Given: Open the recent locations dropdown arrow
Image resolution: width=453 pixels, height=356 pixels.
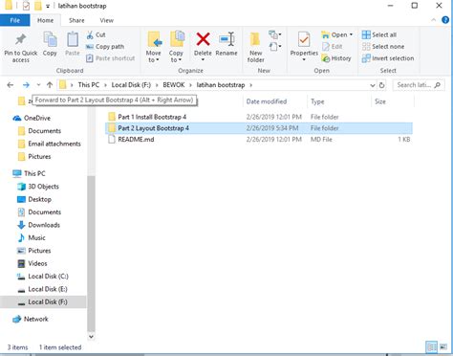Looking at the screenshot, I should pos(38,85).
